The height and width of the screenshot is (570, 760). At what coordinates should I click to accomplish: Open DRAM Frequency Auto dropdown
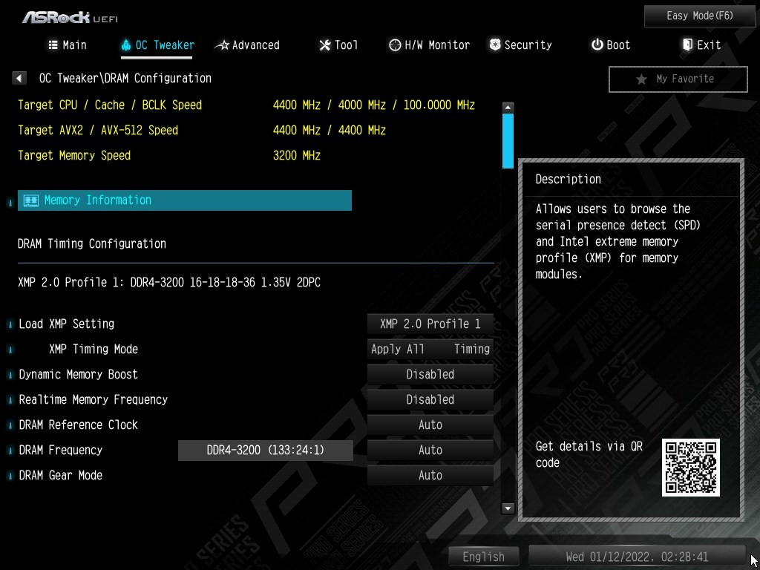point(430,450)
